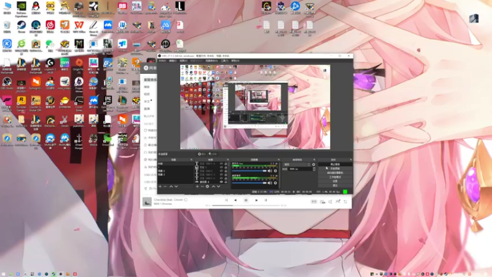The width and height of the screenshot is (492, 277).
Task: Click Exit button in OBS controls
Action: coord(335,185)
